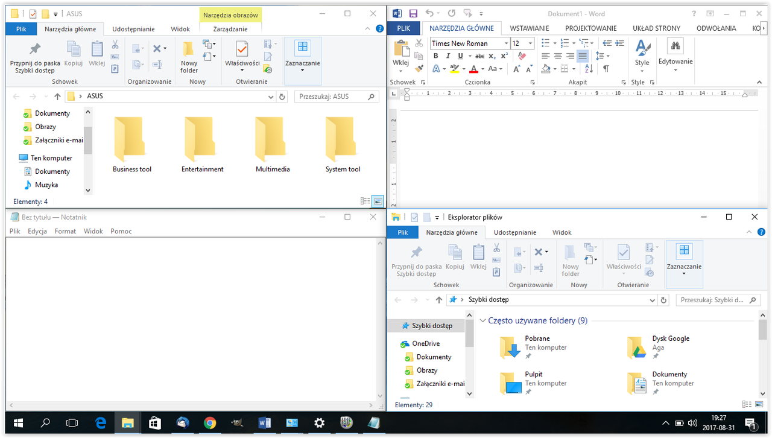Open the Windows Start menu
This screenshot has height=438, width=772.
(x=18, y=423)
